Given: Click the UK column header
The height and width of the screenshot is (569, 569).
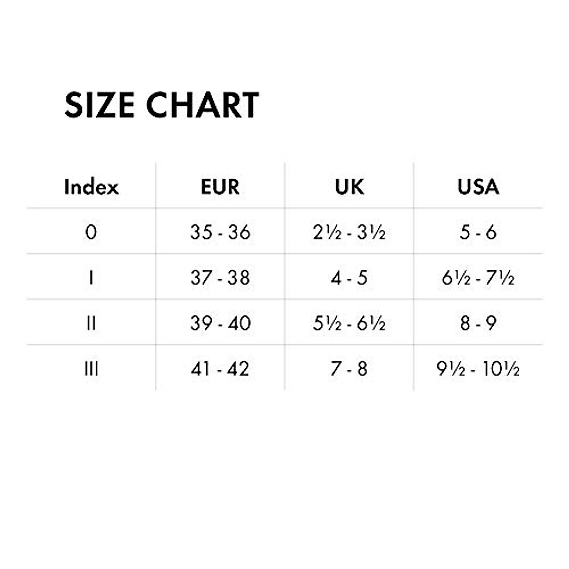Looking at the screenshot, I should 349,187.
